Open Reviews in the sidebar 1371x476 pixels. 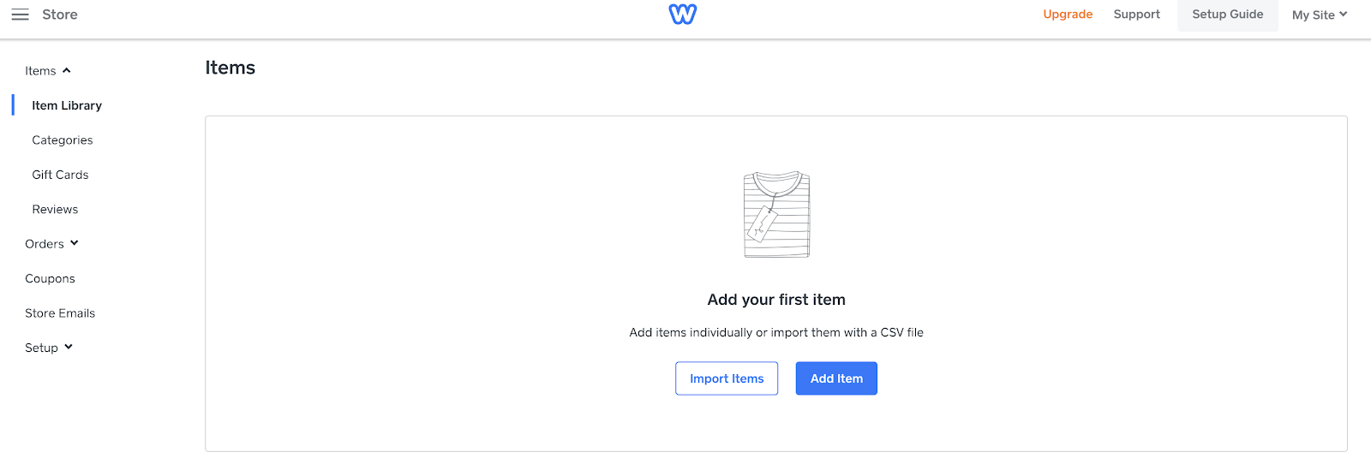pos(55,210)
